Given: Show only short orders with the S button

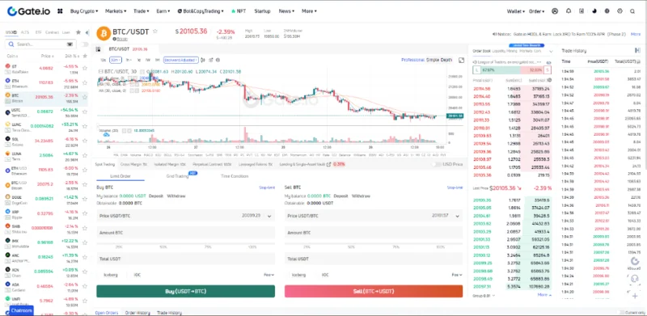Looking at the screenshot, I should 548,70.
